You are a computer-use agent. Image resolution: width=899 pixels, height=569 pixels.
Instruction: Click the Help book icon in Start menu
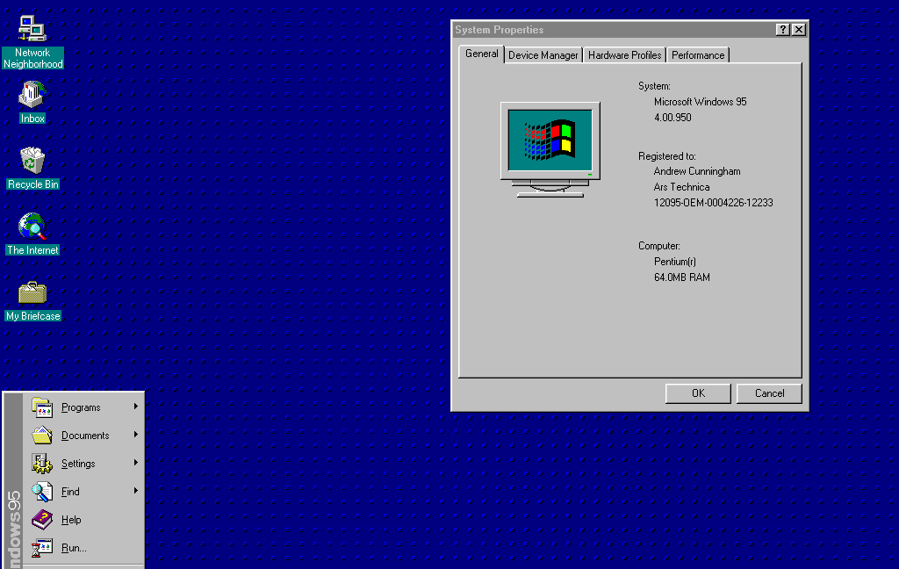[x=42, y=520]
